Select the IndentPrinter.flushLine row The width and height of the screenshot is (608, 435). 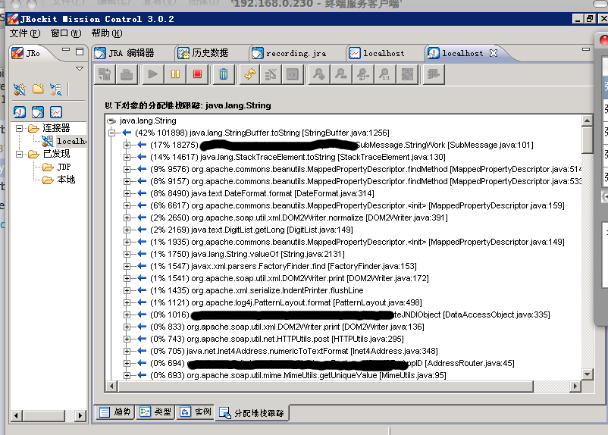coord(257,290)
